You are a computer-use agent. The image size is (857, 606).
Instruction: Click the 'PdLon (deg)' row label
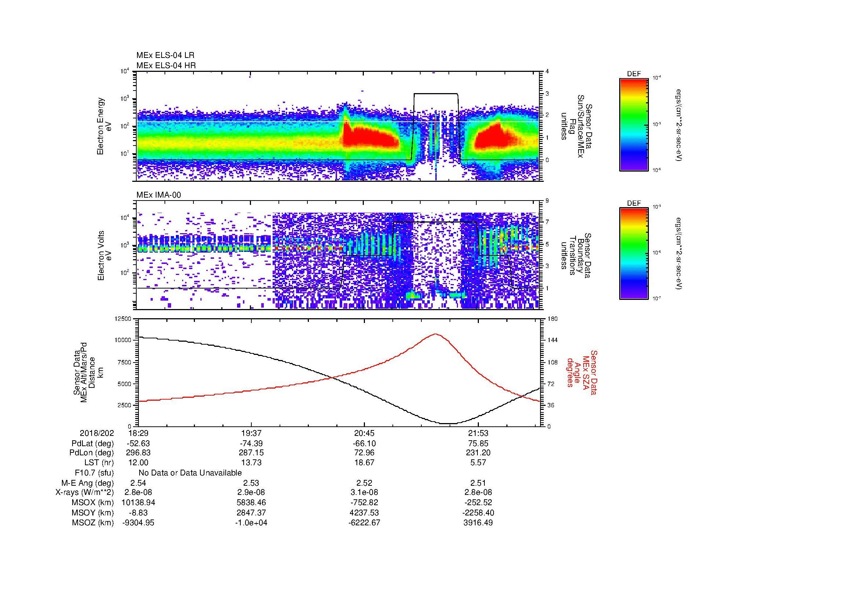click(x=92, y=453)
